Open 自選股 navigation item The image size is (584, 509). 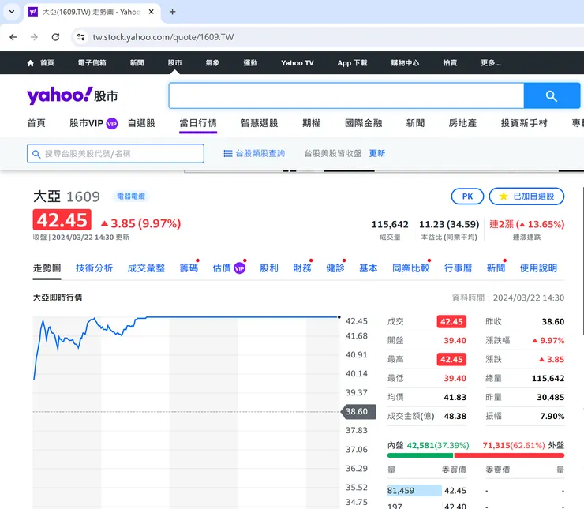(x=141, y=123)
